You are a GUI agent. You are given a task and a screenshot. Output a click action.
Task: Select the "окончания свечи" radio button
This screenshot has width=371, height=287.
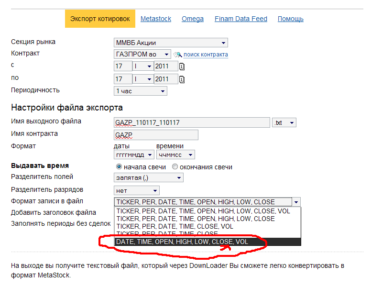[175, 167]
